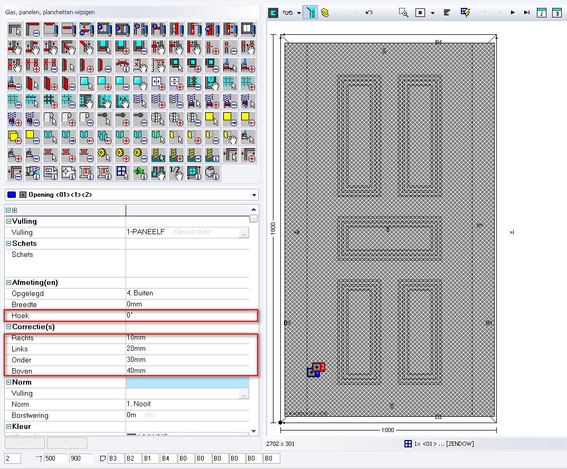Click yellow panel with blue arrow icon
The width and height of the screenshot is (567, 469).
point(230,119)
